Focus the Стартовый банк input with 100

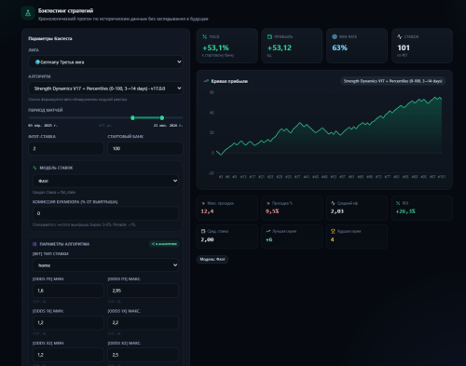click(x=145, y=148)
